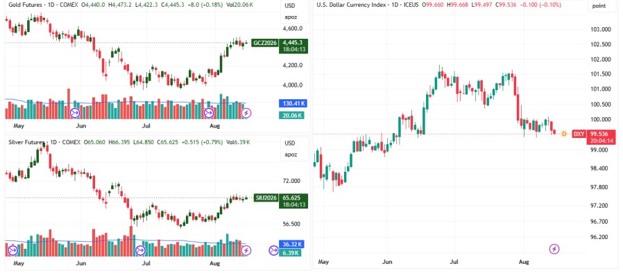Click the August contract roll icon on Gold chart
The height and width of the screenshot is (273, 623).
[209, 114]
